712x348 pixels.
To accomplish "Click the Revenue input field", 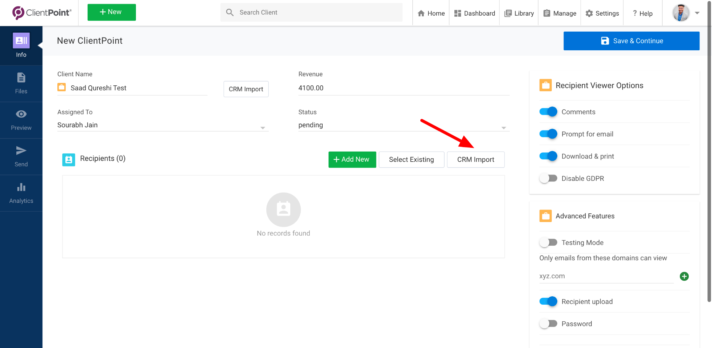I will 404,88.
